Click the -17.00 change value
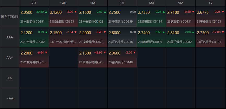The image size is (226, 109). [x=216, y=32]
